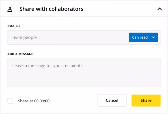This screenshot has height=114, width=168.
Task: Cancel the sharing dialog
Action: click(x=112, y=101)
